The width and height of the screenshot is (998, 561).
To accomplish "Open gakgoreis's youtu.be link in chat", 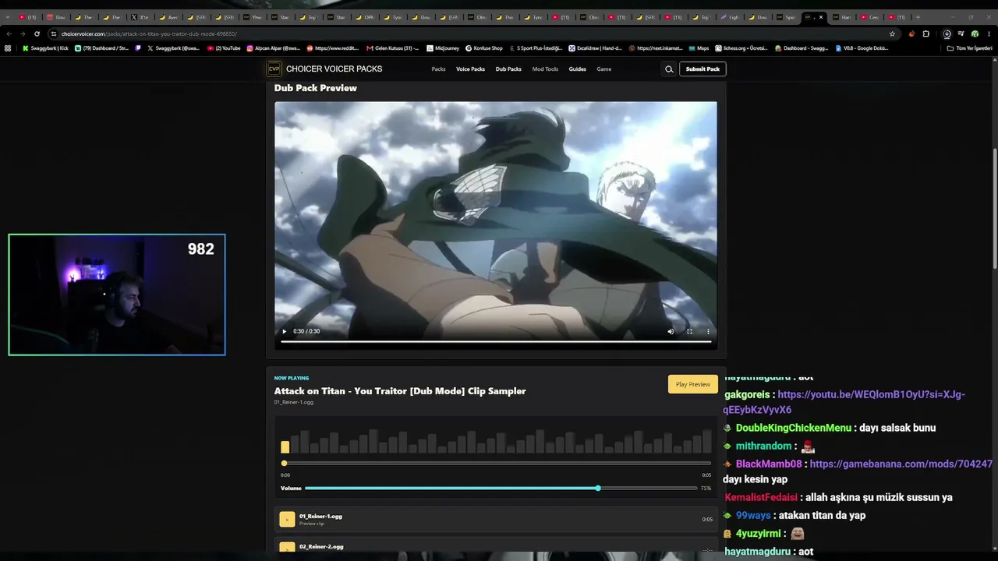I will (x=844, y=402).
